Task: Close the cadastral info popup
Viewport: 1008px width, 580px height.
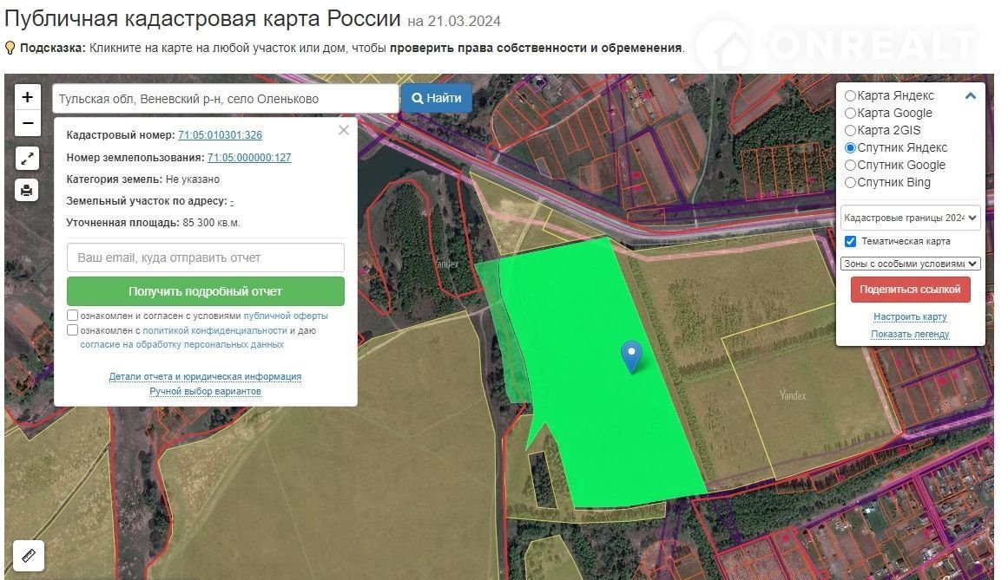Action: coord(344,130)
